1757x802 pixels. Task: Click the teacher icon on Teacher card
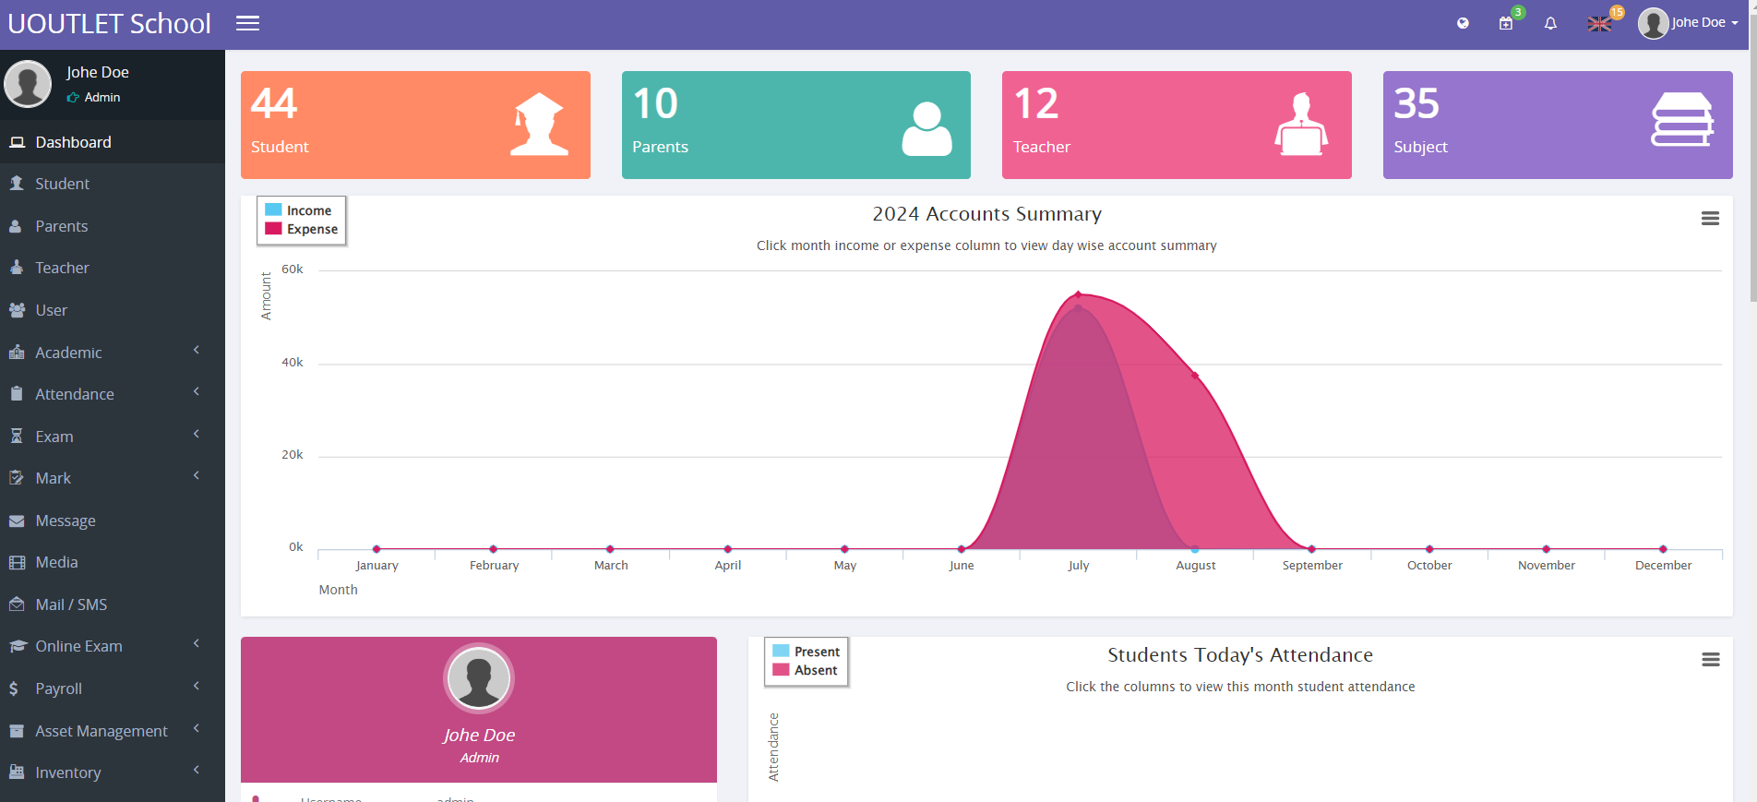[x=1301, y=125]
